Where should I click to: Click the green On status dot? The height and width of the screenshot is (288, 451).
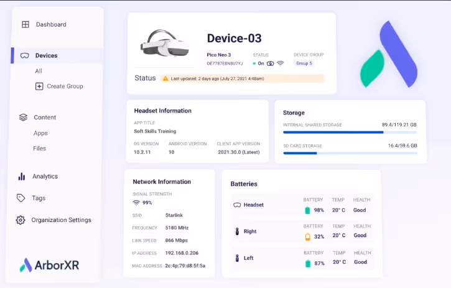click(254, 63)
